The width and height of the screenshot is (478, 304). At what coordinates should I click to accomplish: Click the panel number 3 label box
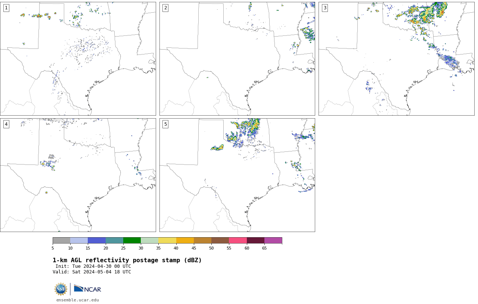tap(325, 8)
